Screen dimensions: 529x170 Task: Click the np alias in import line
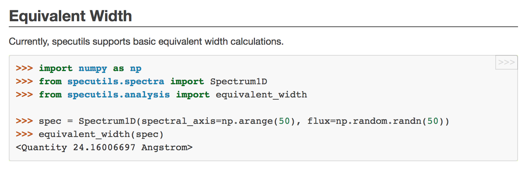(x=136, y=69)
